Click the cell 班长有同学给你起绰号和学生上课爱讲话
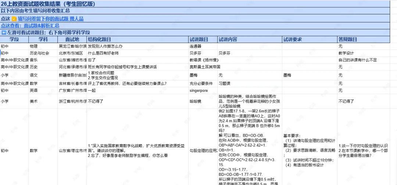This screenshot has width=397, height=185. click(x=138, y=67)
